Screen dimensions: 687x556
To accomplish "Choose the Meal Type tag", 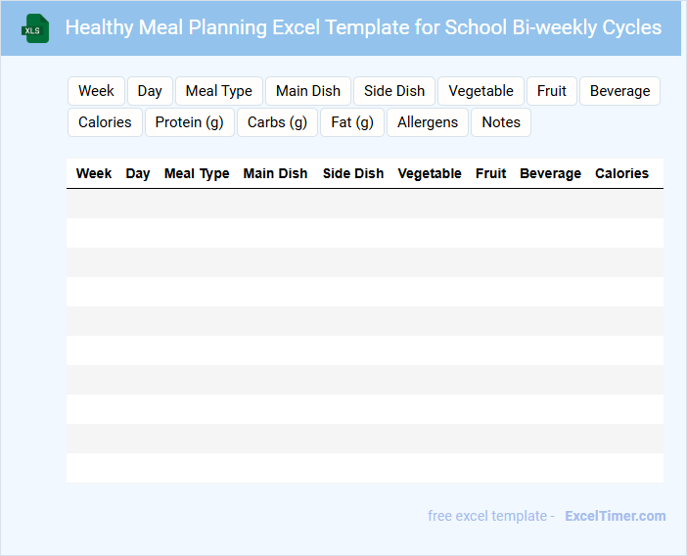I will point(219,91).
